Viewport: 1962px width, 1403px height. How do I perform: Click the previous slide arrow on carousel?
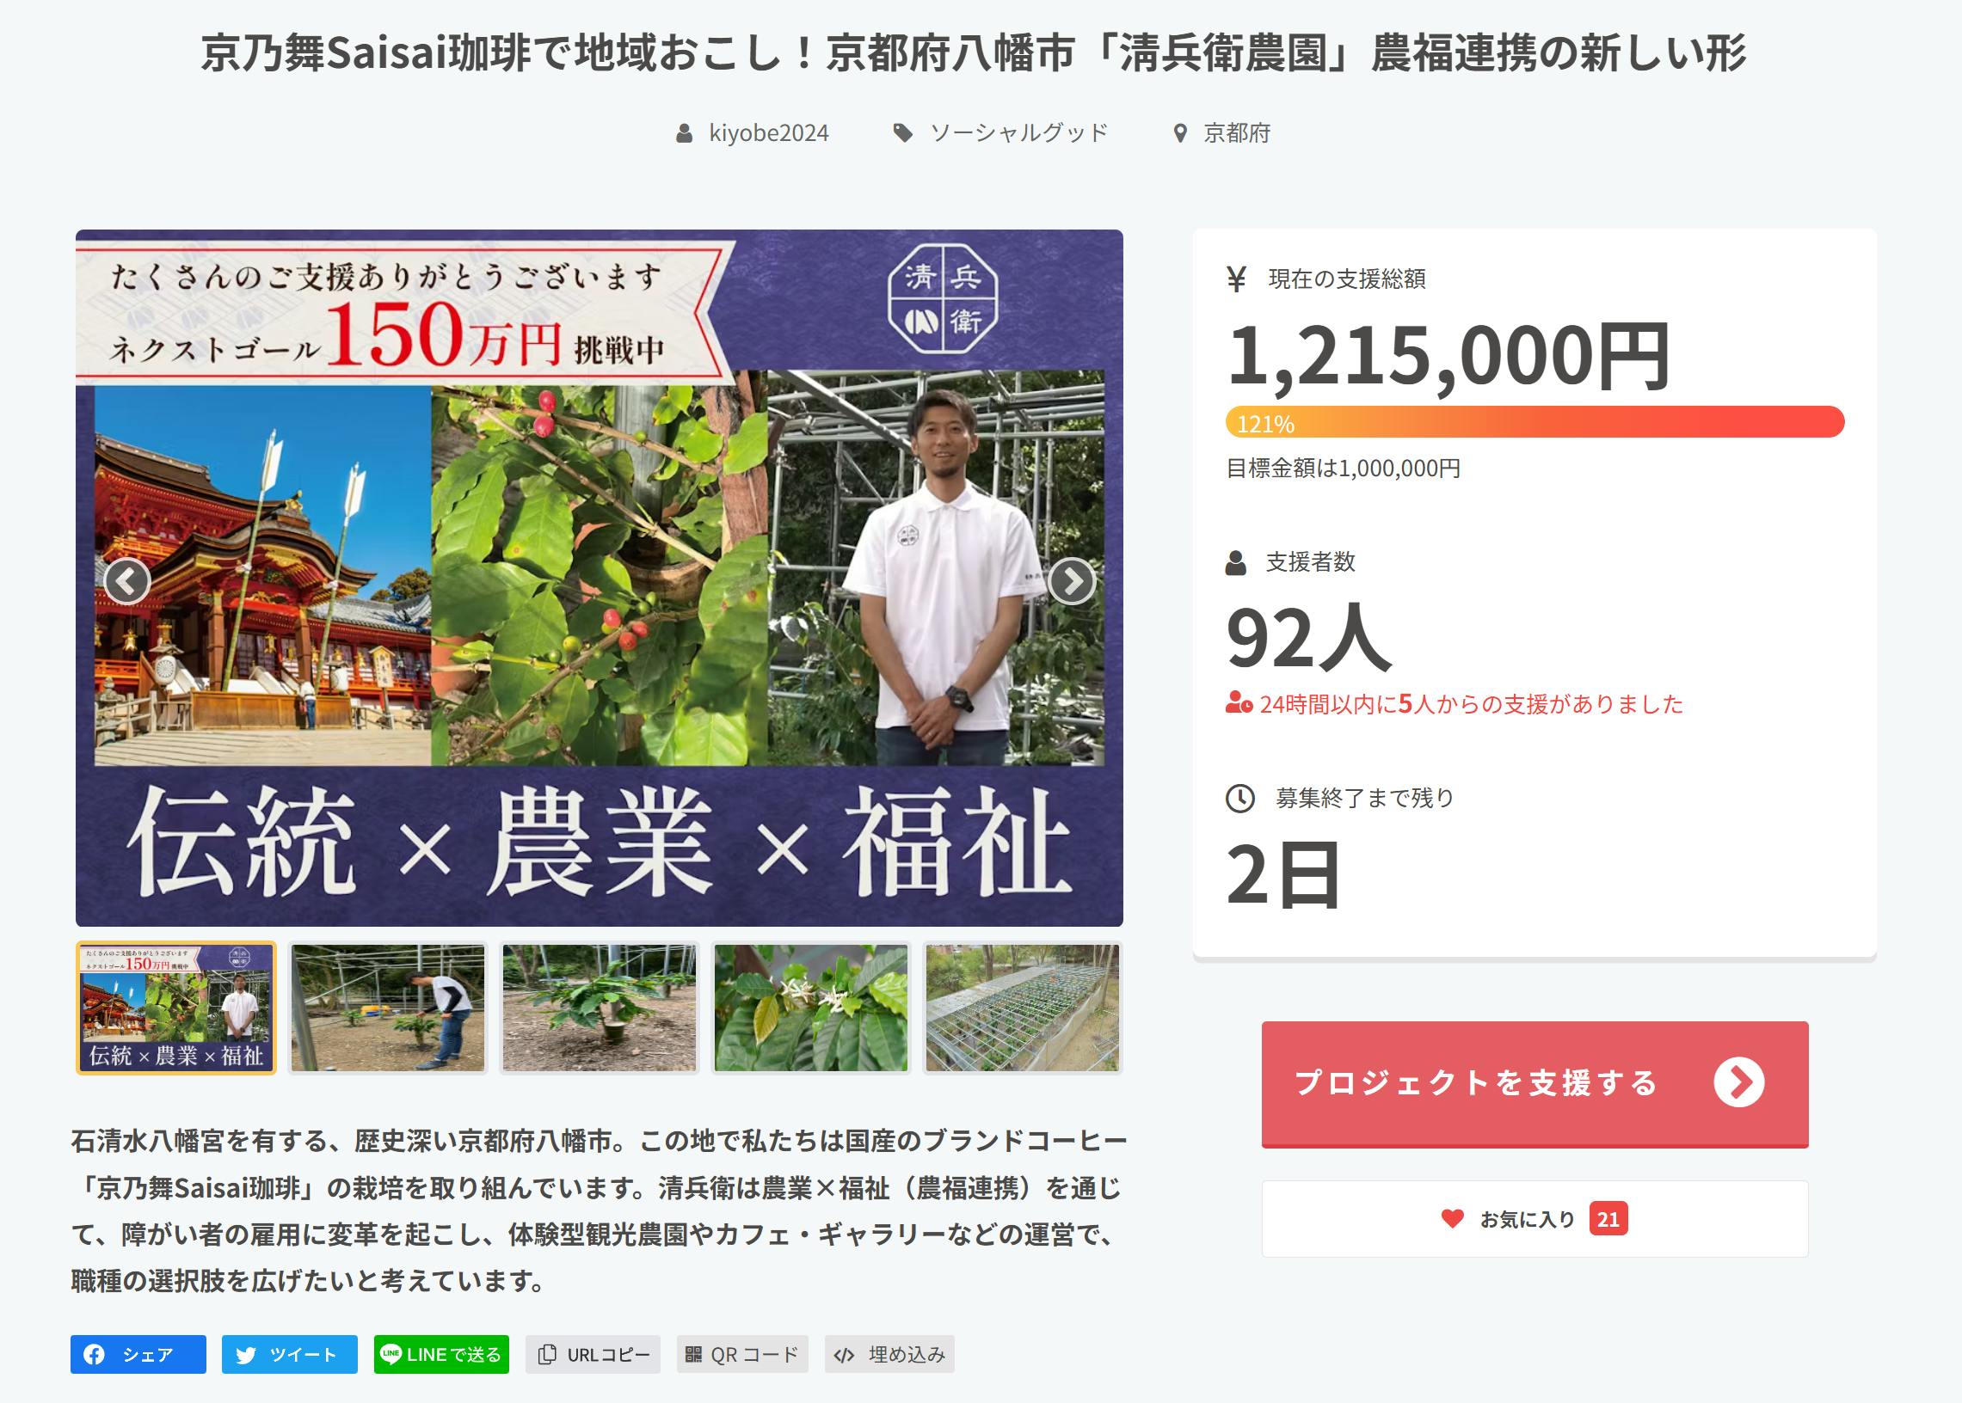click(x=127, y=581)
